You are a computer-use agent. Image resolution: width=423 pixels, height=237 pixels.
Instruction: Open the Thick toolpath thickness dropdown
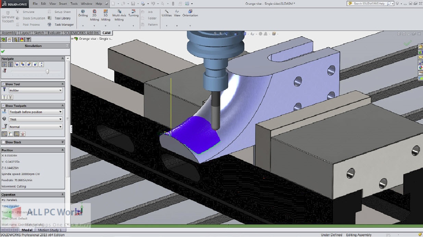36,119
